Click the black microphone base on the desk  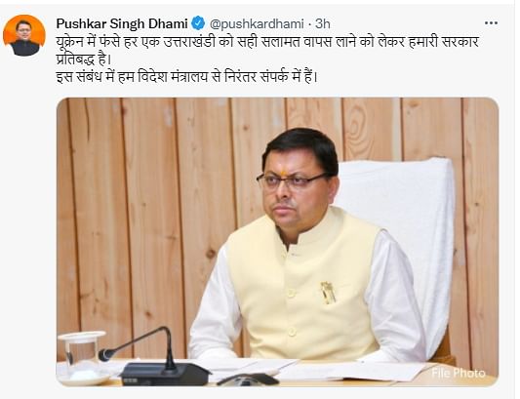165,375
